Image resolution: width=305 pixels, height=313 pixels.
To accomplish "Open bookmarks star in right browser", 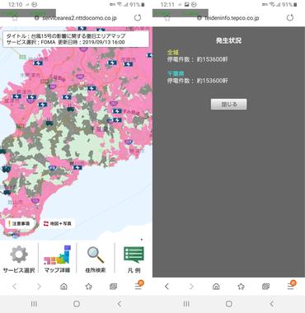I will pos(241,287).
